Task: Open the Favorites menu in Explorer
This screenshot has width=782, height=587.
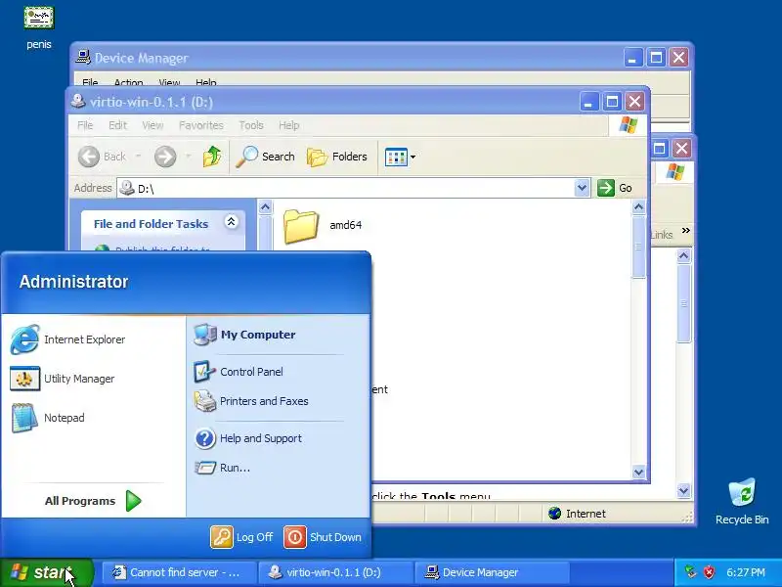Action: [201, 125]
